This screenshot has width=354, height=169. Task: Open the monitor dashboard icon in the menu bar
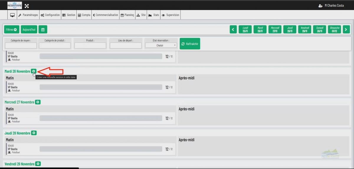(12, 15)
